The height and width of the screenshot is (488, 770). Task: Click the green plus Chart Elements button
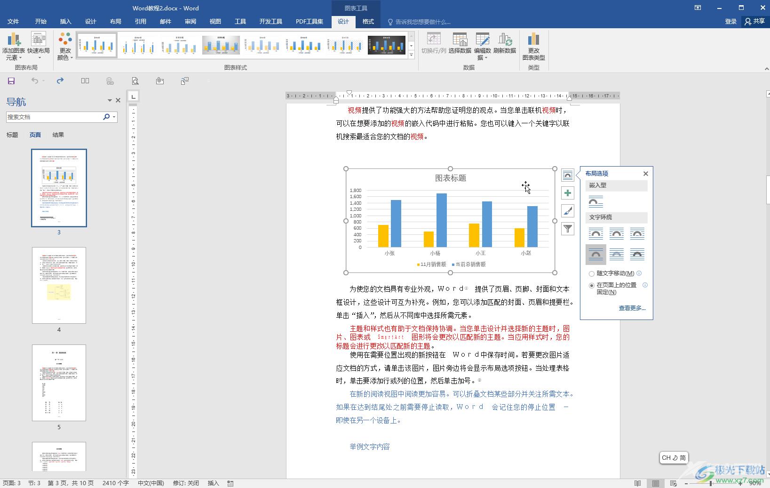568,193
